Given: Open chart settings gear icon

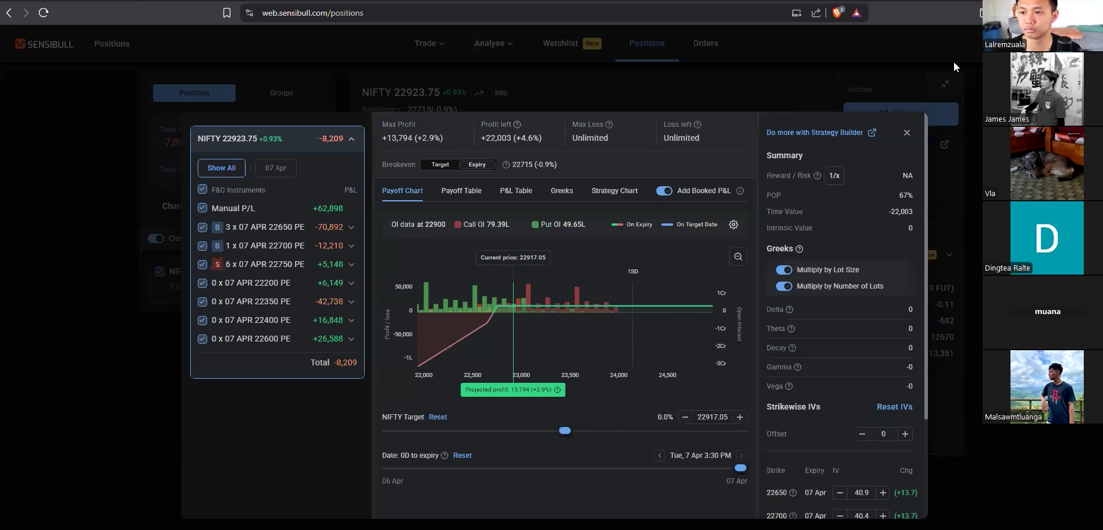Looking at the screenshot, I should coord(734,225).
